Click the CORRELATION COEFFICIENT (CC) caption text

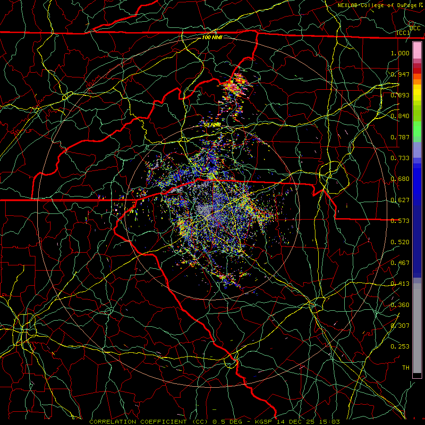tap(149, 422)
